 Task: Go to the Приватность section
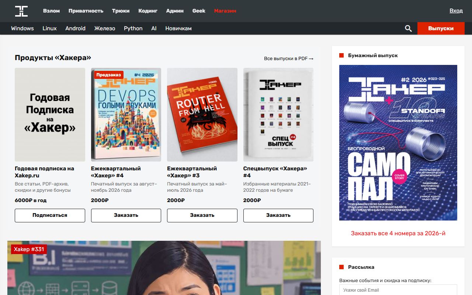pyautogui.click(x=86, y=11)
